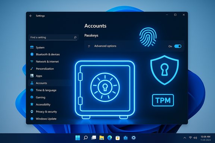Click the Passkeys heading
215x143 pixels.
(x=91, y=35)
